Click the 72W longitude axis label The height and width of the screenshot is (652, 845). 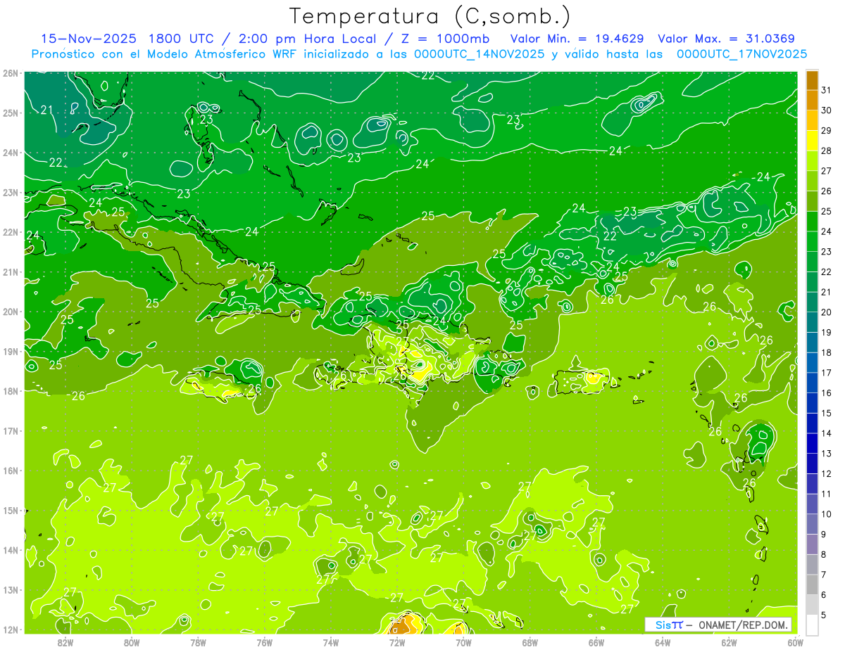coord(397,642)
